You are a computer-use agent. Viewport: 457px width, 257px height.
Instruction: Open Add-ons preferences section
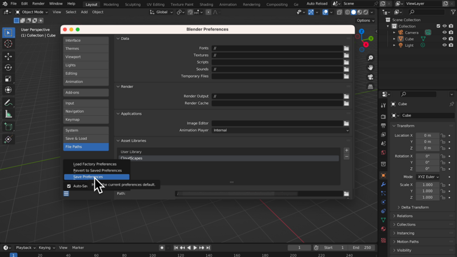(86, 93)
